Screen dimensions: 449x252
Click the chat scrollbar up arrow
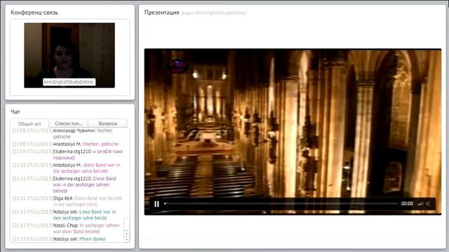coord(126,234)
